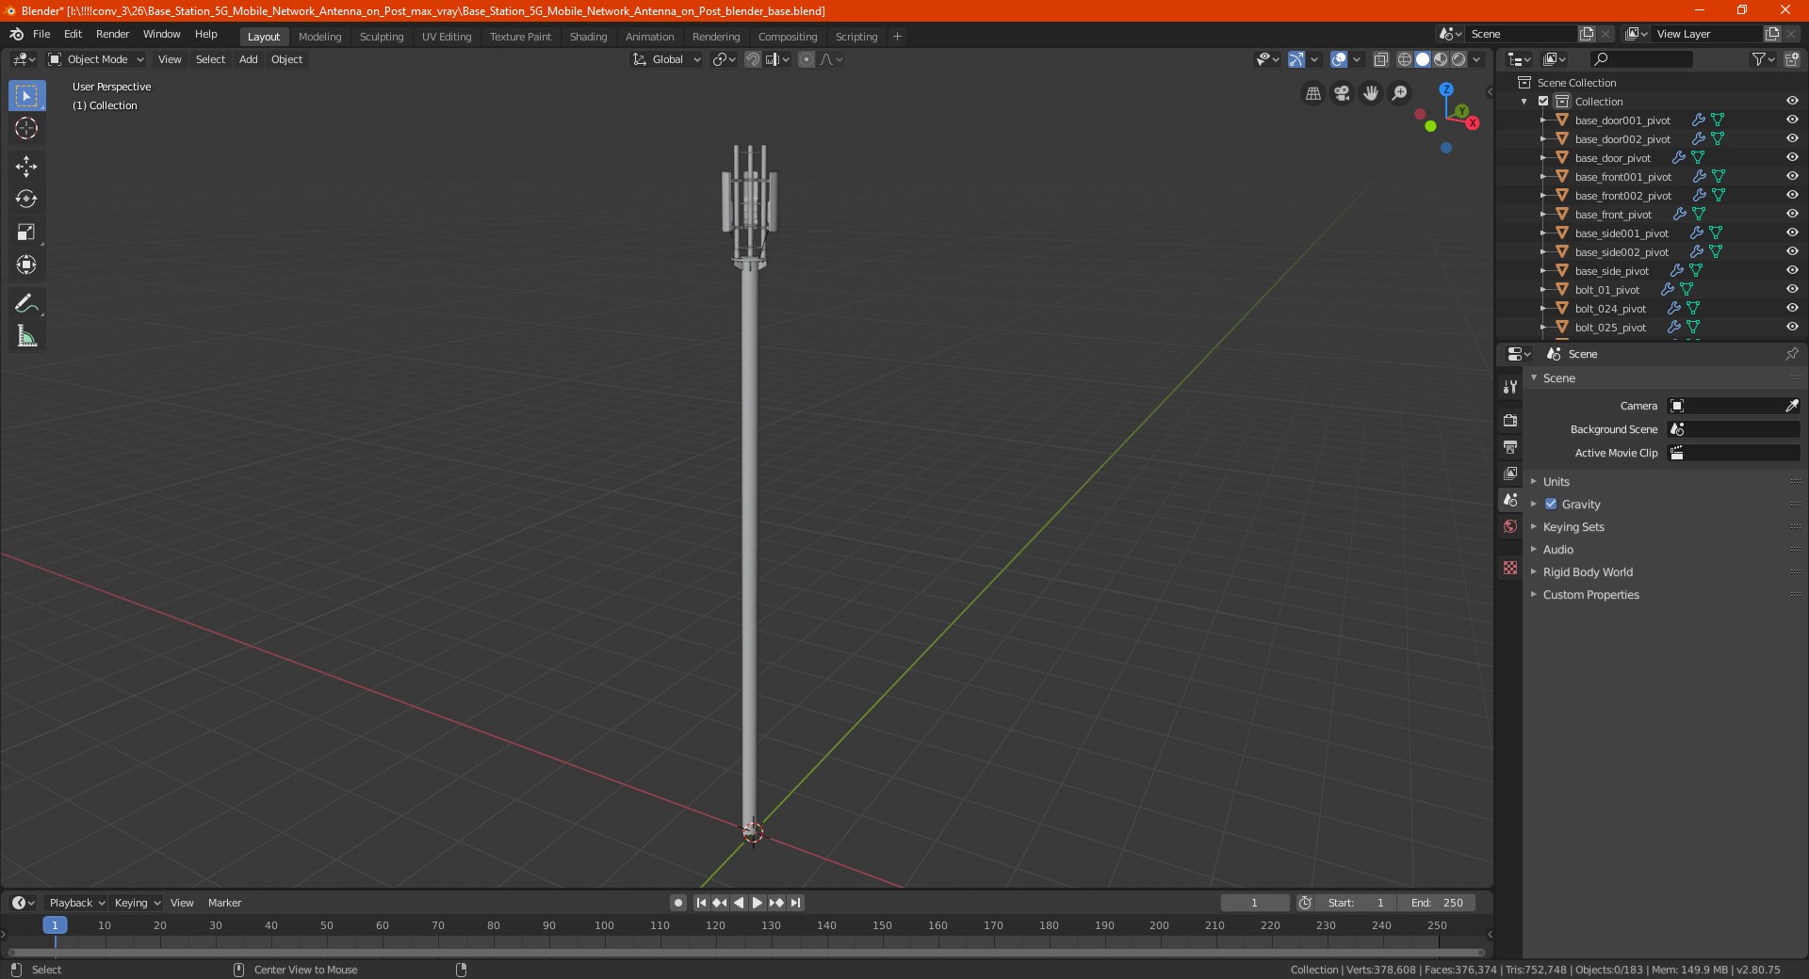Click the Play animation button

click(758, 903)
